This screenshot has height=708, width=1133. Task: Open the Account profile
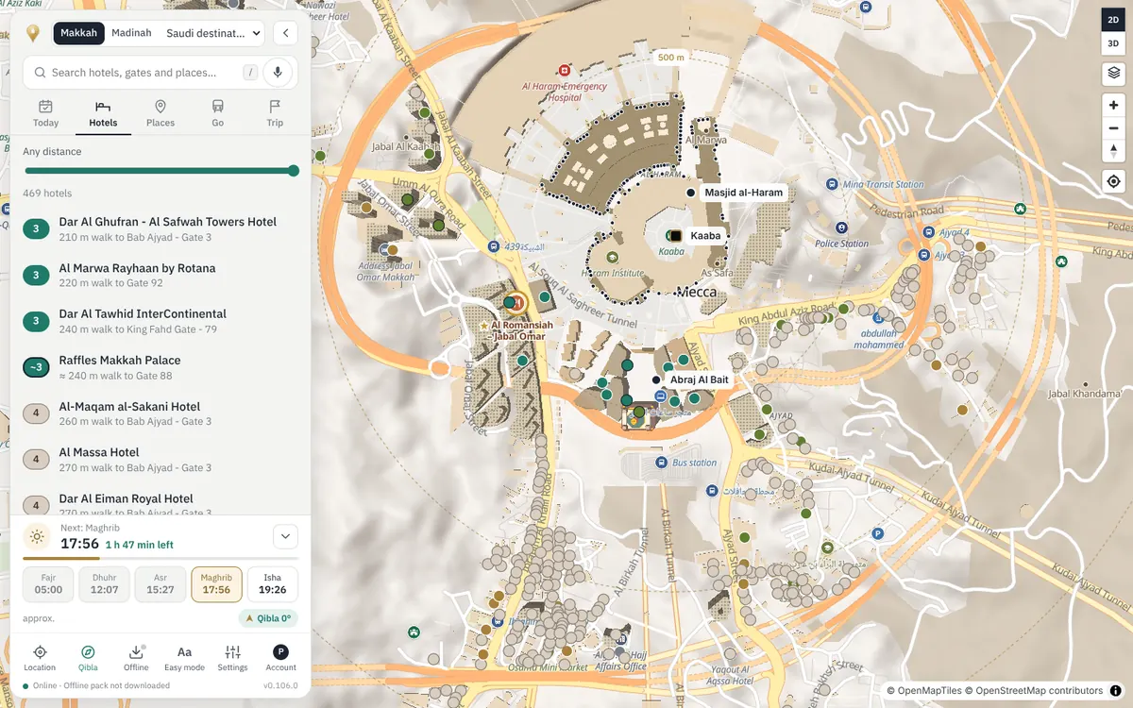[280, 658]
